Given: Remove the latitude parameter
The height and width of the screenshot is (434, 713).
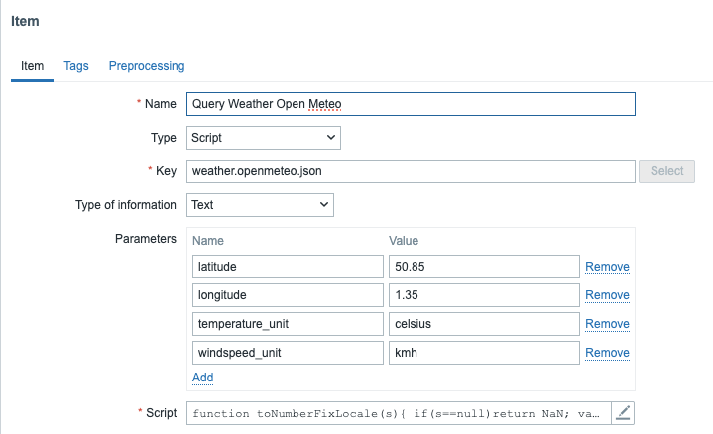Looking at the screenshot, I should click(x=607, y=267).
